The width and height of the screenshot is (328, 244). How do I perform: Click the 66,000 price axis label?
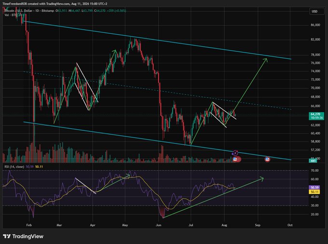315,106
